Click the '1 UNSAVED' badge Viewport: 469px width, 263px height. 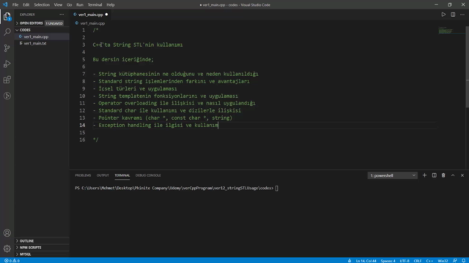point(54,23)
